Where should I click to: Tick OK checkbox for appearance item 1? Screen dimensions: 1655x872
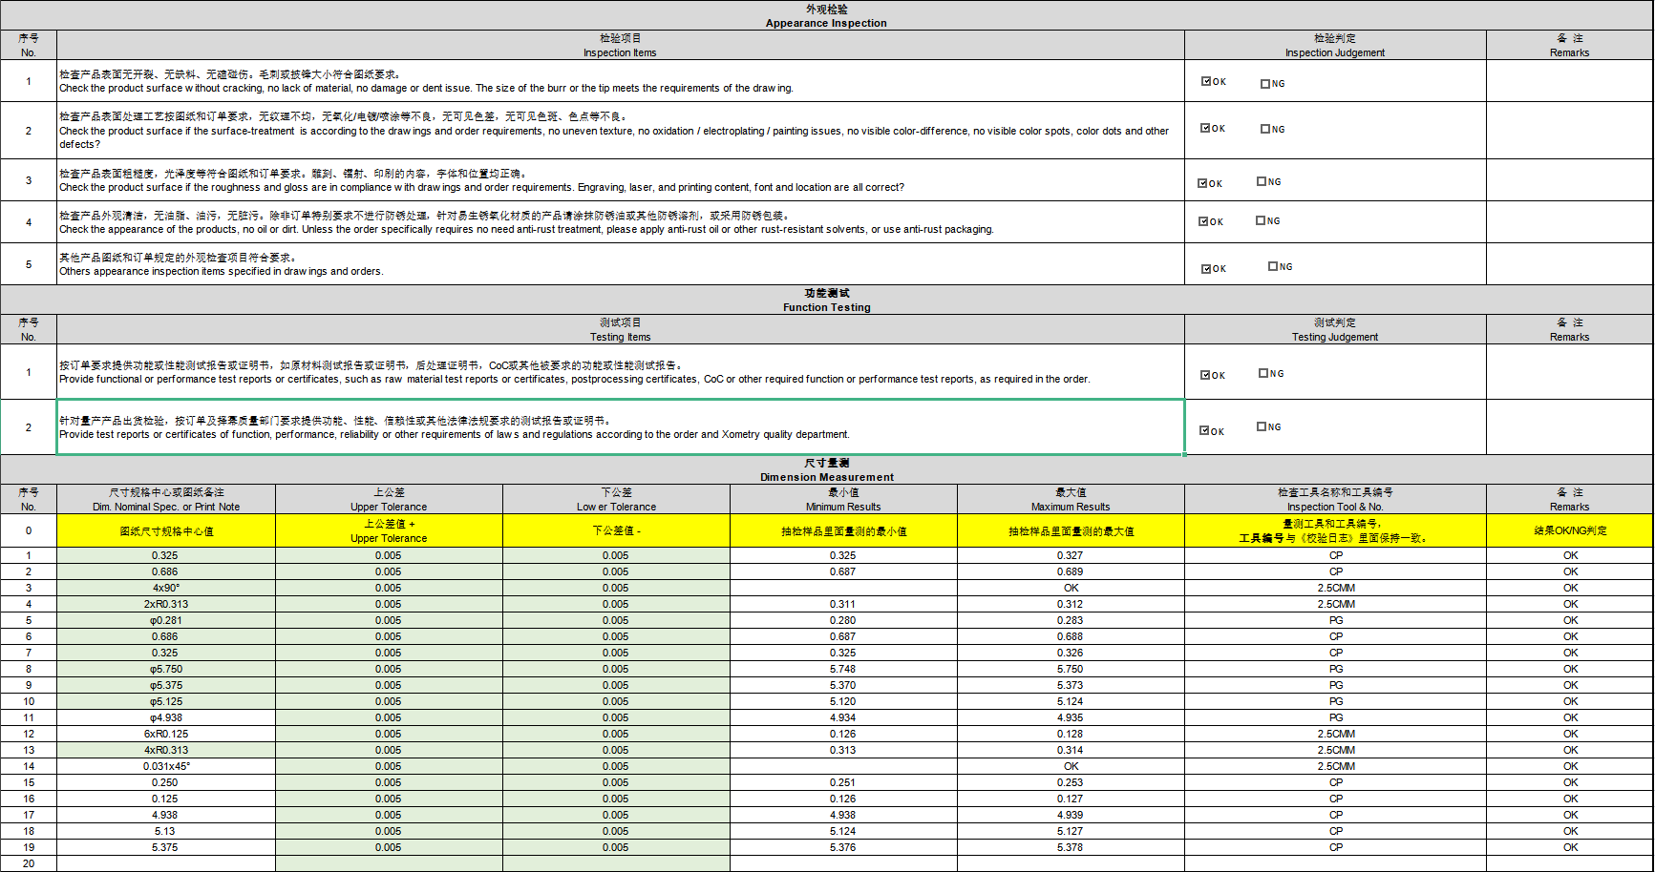tap(1206, 81)
